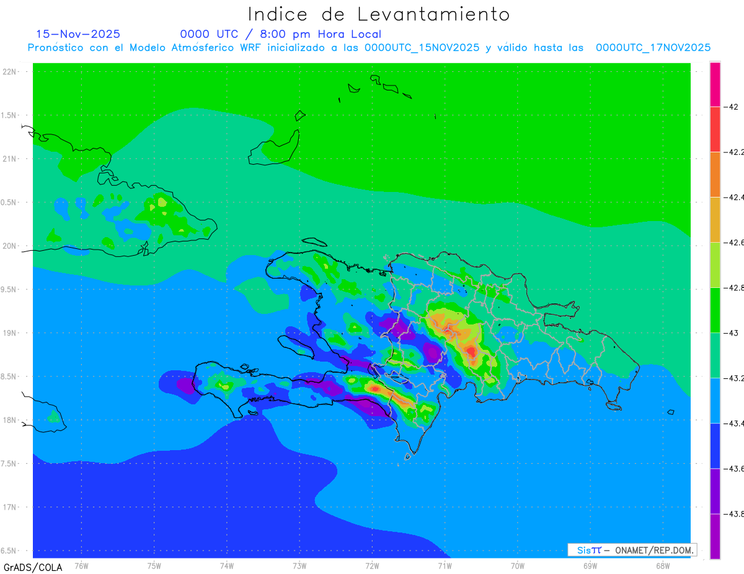Screen dimensions: 744x574
Task: Click the '20N' latitude label
Action: pyautogui.click(x=11, y=246)
